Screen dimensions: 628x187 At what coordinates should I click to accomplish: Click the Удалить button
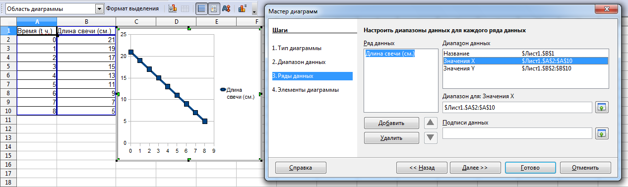tap(391, 137)
